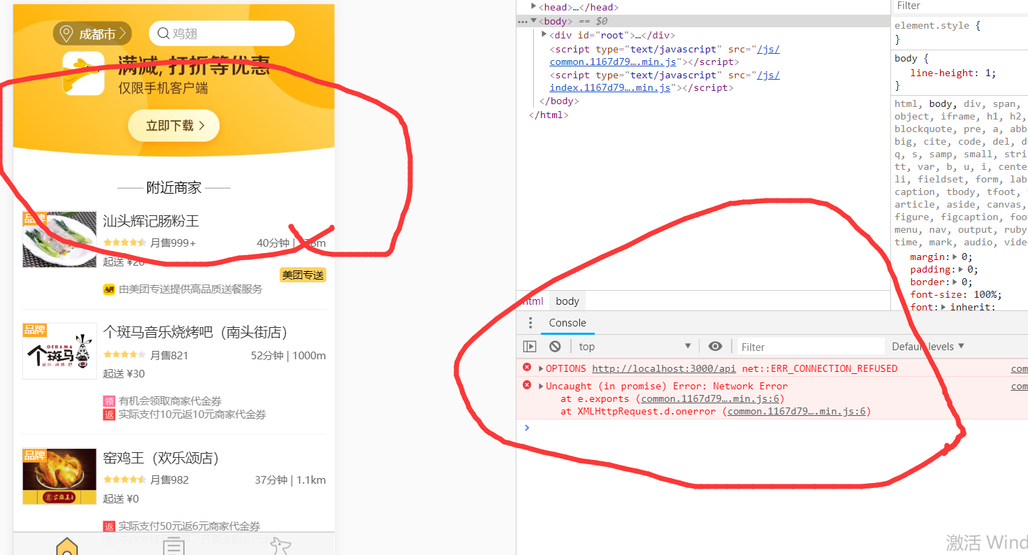The image size is (1028, 555).
Task: Click error icon on Uncaught promise row
Action: tap(527, 385)
